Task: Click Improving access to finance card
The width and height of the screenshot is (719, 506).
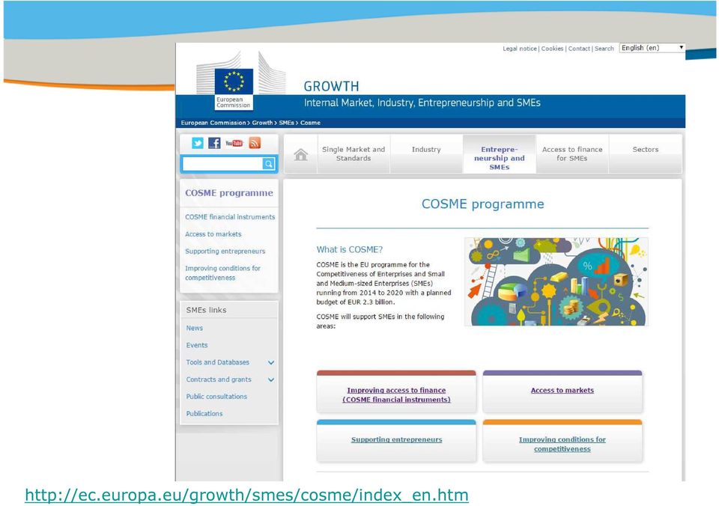Action: point(396,392)
